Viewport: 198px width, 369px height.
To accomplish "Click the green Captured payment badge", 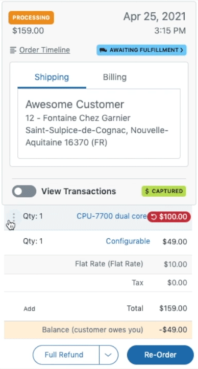I will click(164, 191).
